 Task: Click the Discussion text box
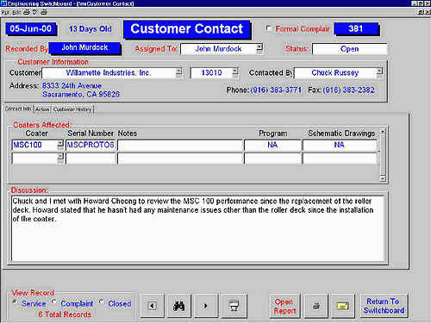click(x=198, y=228)
